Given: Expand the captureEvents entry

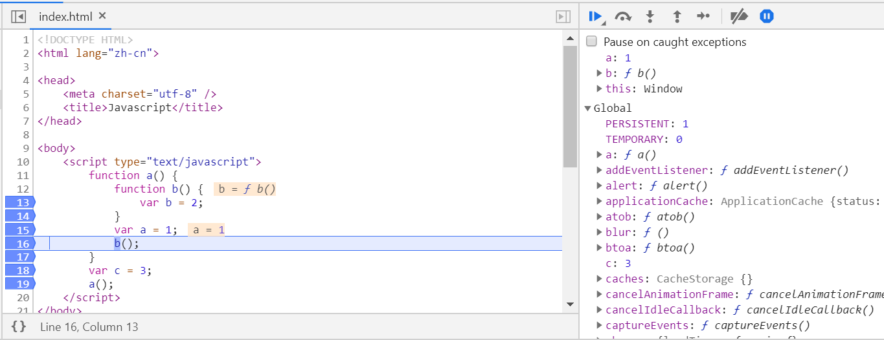Looking at the screenshot, I should pyautogui.click(x=600, y=325).
